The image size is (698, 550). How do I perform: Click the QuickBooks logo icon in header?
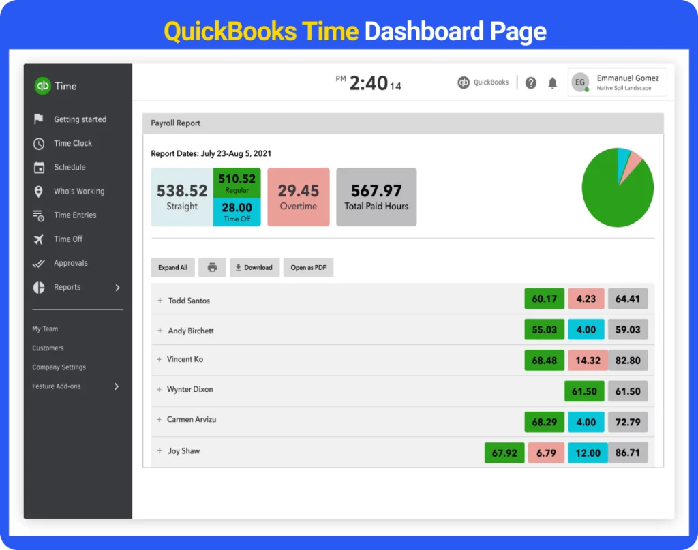coord(464,82)
